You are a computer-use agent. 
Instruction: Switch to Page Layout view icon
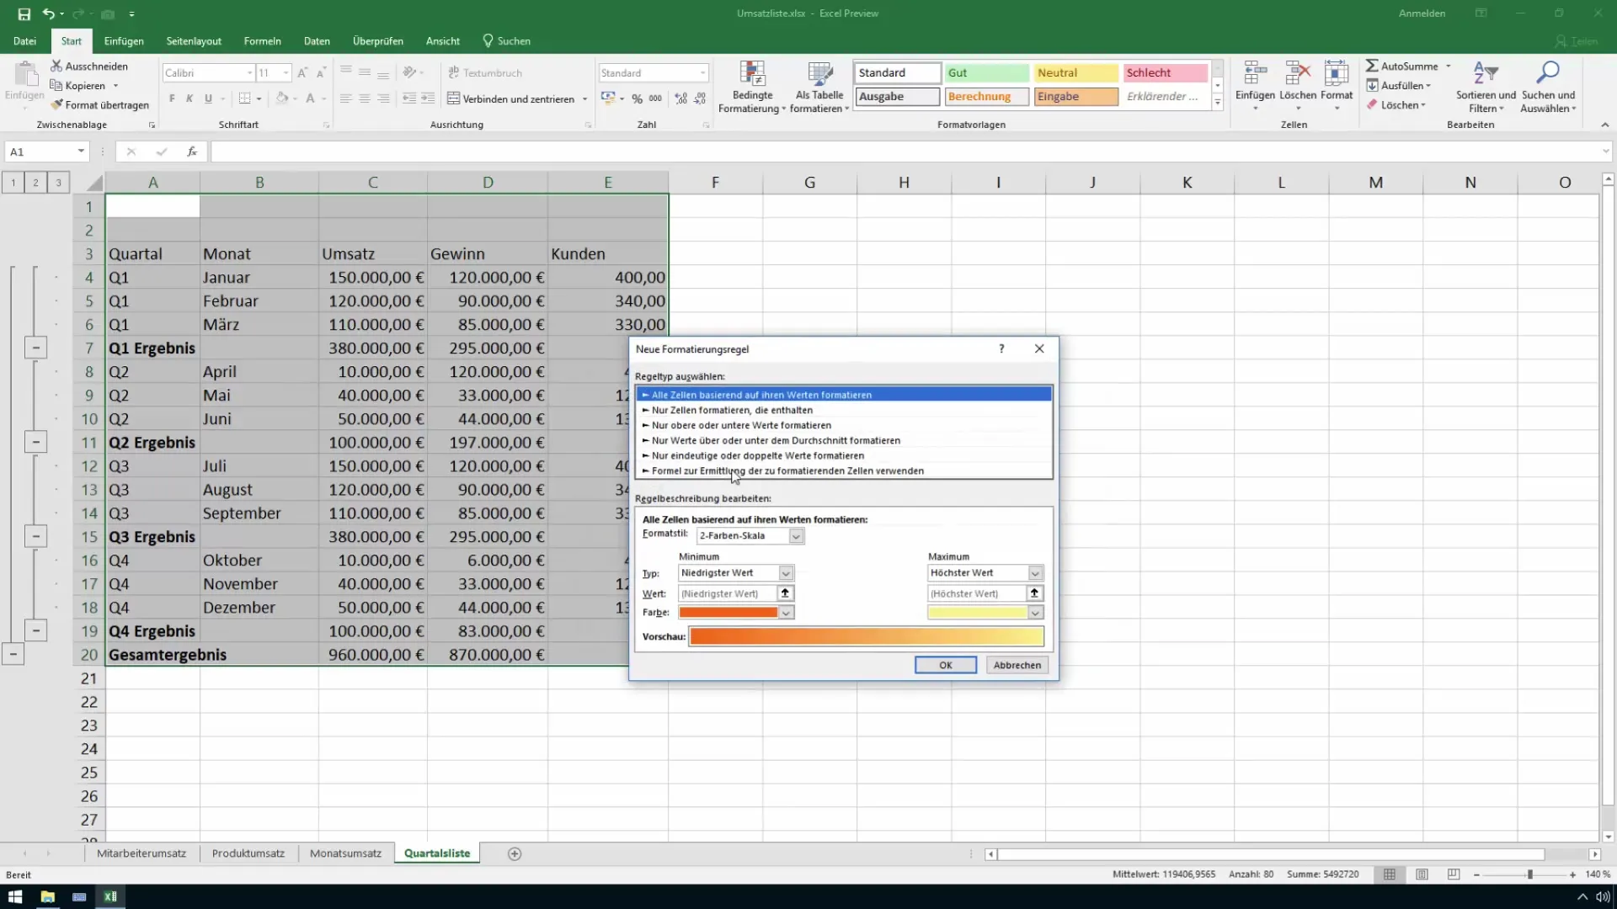(x=1422, y=874)
